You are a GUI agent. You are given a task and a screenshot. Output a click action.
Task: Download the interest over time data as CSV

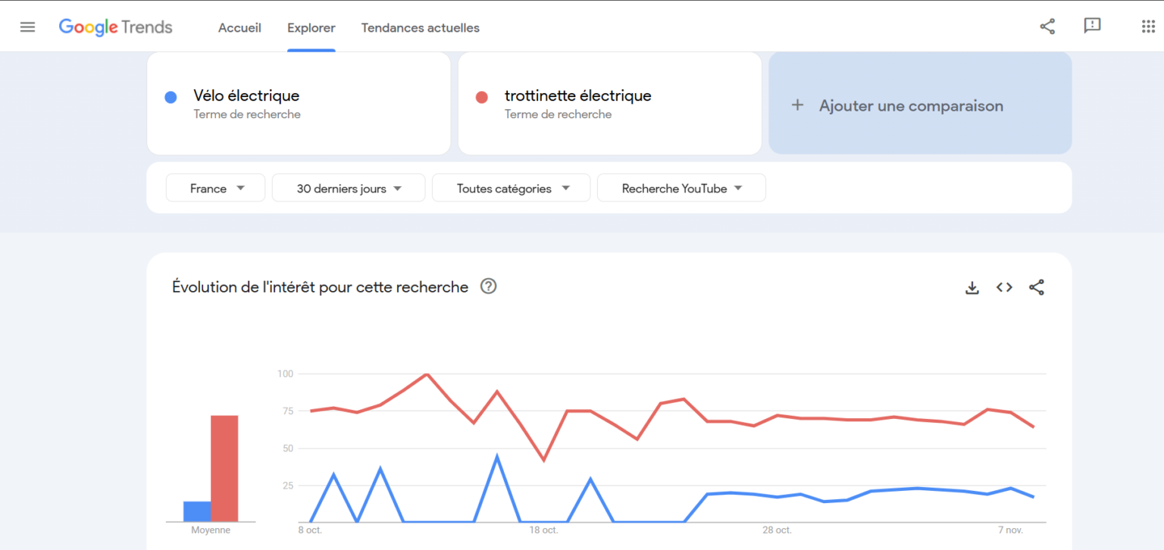pyautogui.click(x=972, y=287)
